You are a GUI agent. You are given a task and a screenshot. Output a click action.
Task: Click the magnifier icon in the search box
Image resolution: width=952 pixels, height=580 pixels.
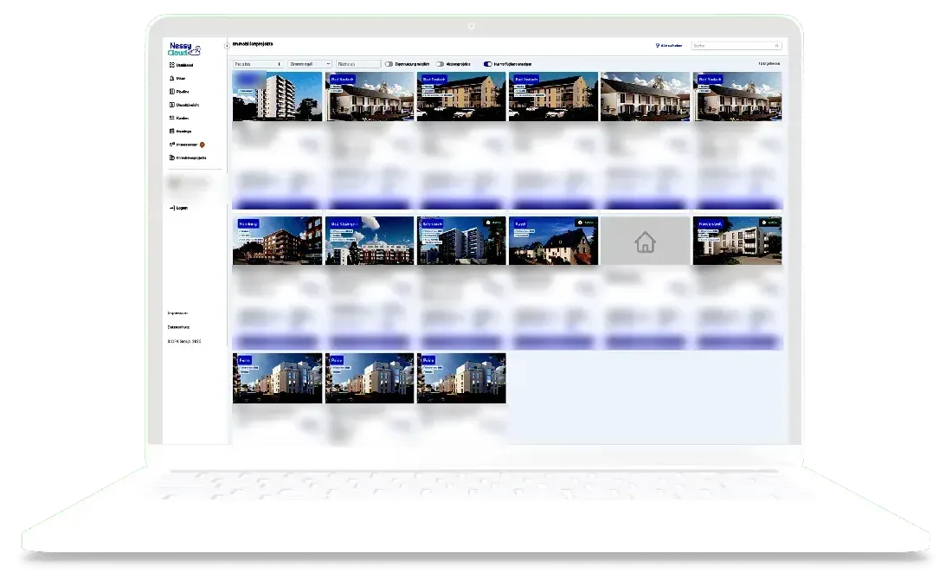(776, 46)
